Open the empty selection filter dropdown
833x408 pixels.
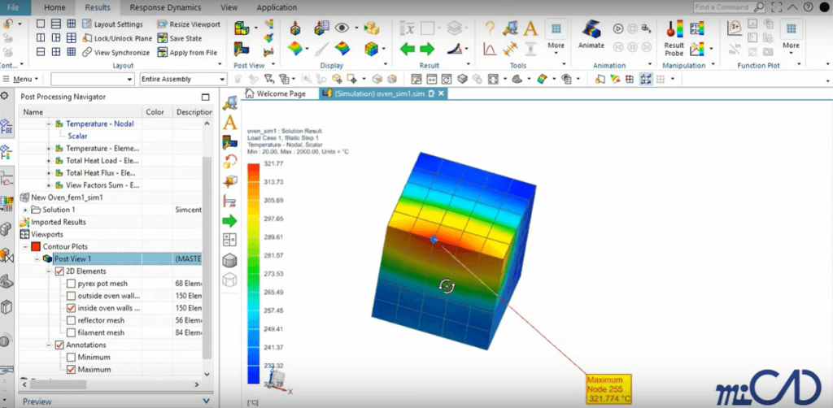[93, 79]
